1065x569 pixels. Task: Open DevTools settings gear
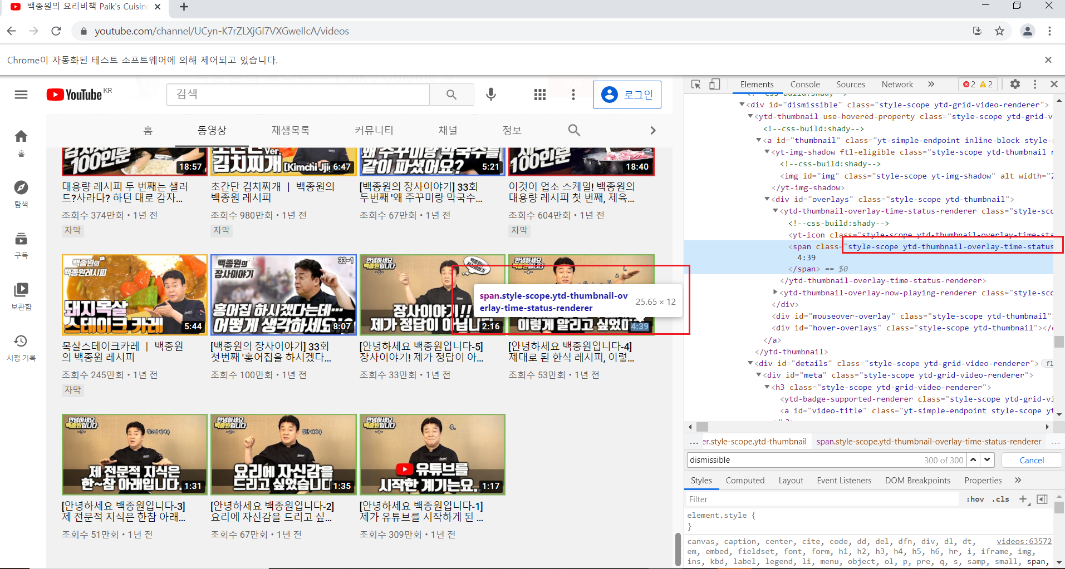point(1015,84)
